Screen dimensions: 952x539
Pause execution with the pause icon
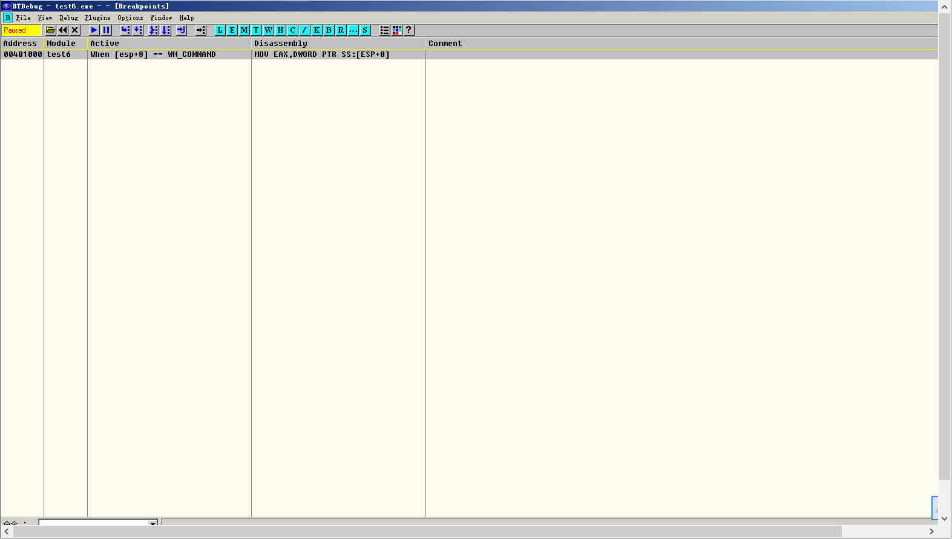[107, 30]
